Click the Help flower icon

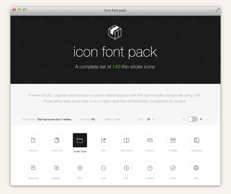pyautogui.click(x=196, y=168)
